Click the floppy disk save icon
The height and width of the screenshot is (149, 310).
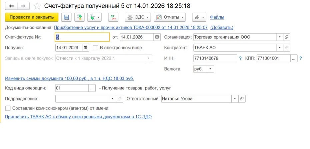(66, 17)
